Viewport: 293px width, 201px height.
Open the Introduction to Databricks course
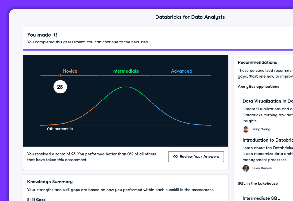coord(268,140)
